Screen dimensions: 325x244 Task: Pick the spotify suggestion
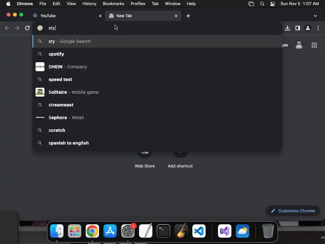(157, 54)
